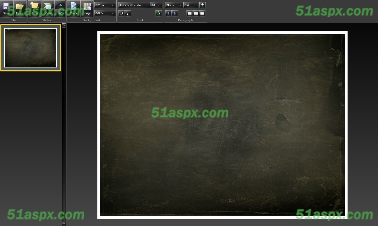Open a file with the Open button
The height and width of the screenshot is (226, 378).
[20, 9]
